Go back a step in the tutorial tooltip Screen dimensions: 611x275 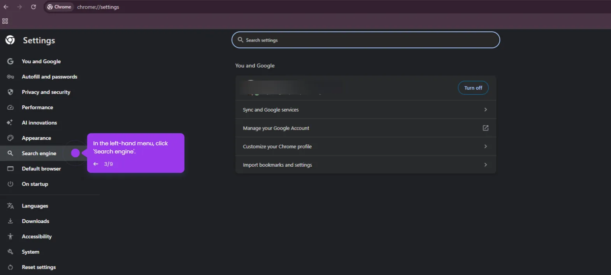[96, 164]
